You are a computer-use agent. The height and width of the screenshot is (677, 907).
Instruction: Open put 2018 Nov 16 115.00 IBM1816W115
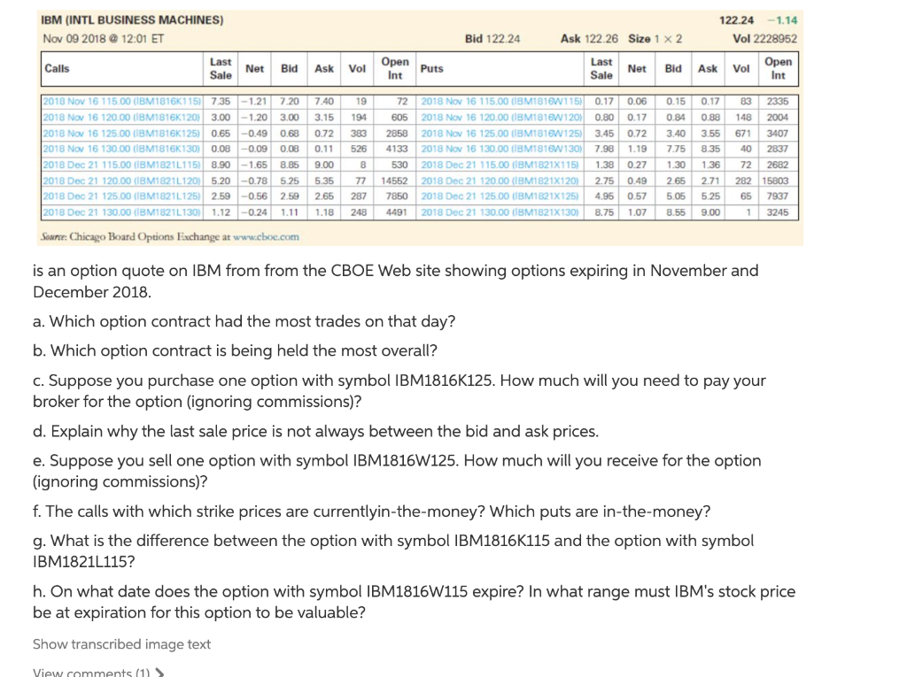point(501,101)
